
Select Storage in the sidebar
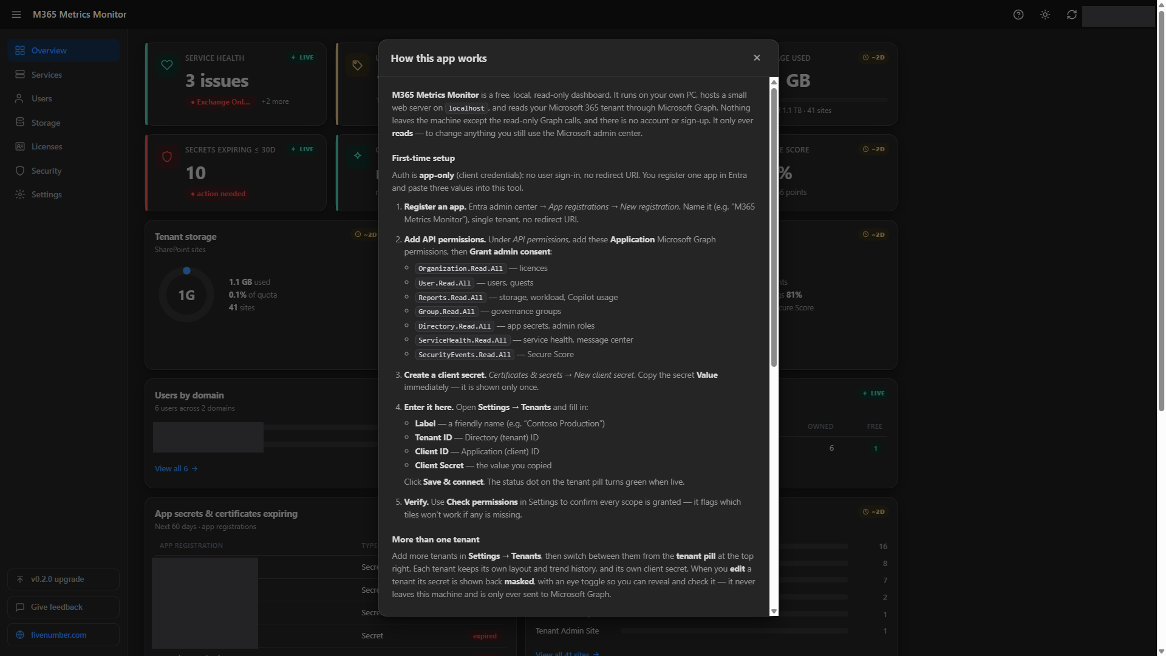click(x=63, y=123)
